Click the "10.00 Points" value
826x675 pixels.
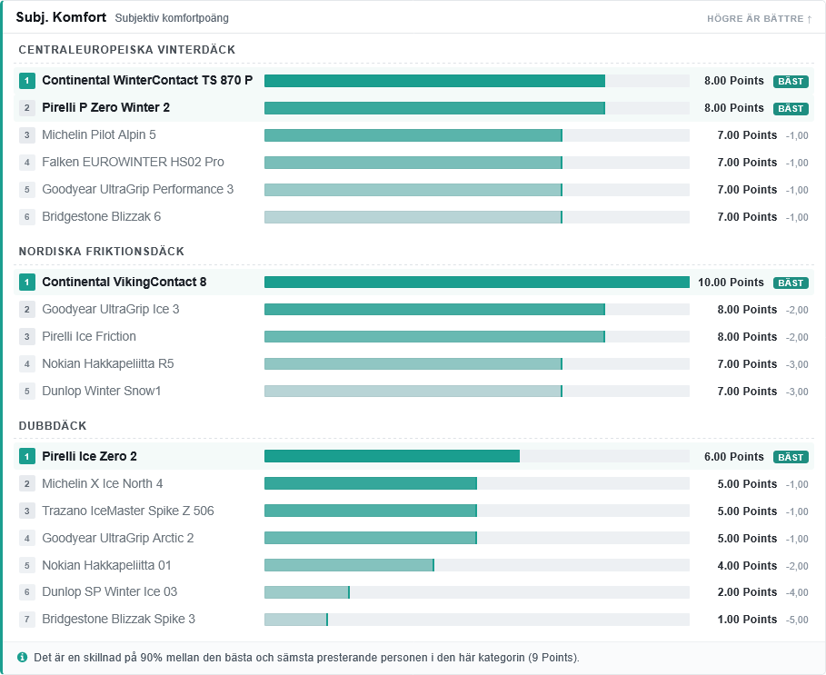pos(731,283)
